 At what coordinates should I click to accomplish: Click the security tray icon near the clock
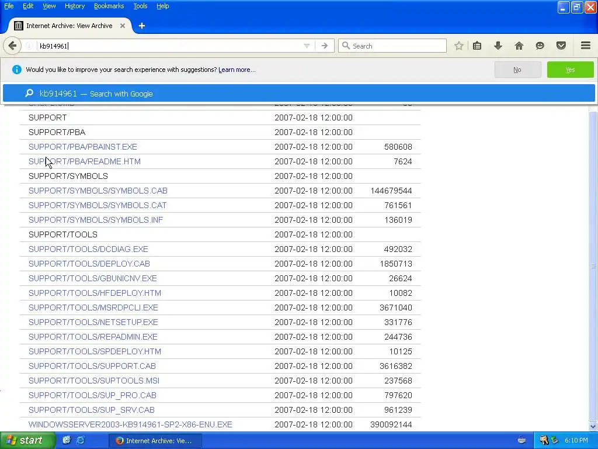click(x=544, y=440)
